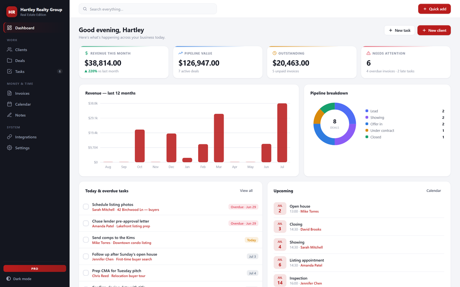460x287 pixels.
Task: Click the Jul 4 date badge
Action: pos(279,244)
